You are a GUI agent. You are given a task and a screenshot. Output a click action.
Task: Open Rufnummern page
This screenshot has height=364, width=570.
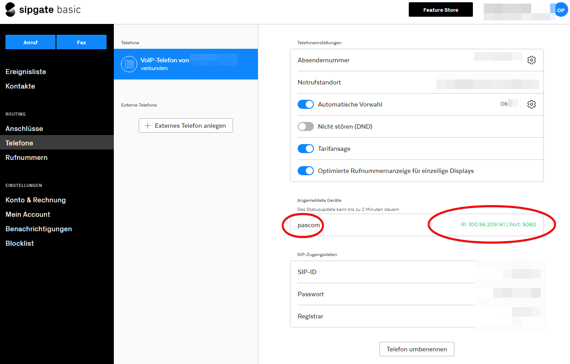27,158
